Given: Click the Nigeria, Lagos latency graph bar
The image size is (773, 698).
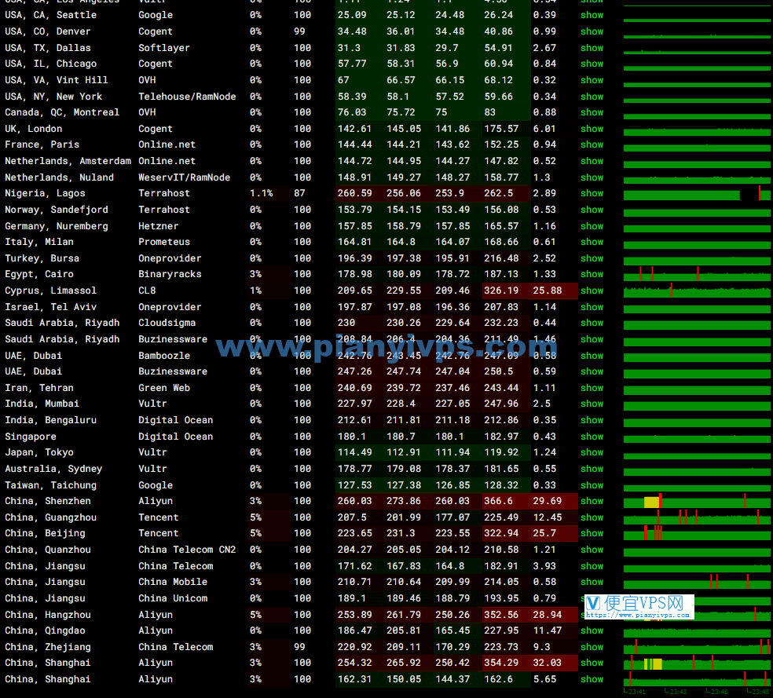Looking at the screenshot, I should (x=697, y=194).
